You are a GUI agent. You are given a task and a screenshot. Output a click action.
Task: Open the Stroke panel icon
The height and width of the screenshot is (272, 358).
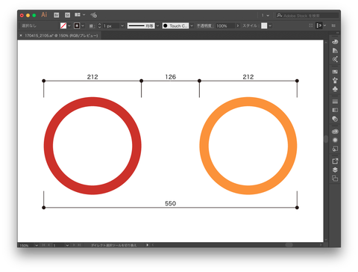335,102
